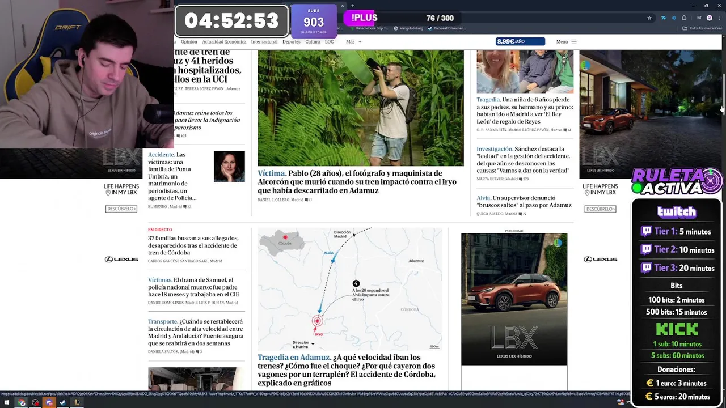The width and height of the screenshot is (726, 408).
Task: Open the orange-highlighted chat app in taskbar
Action: point(49,402)
